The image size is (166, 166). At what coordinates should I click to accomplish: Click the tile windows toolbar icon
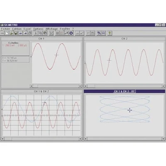(103, 33)
